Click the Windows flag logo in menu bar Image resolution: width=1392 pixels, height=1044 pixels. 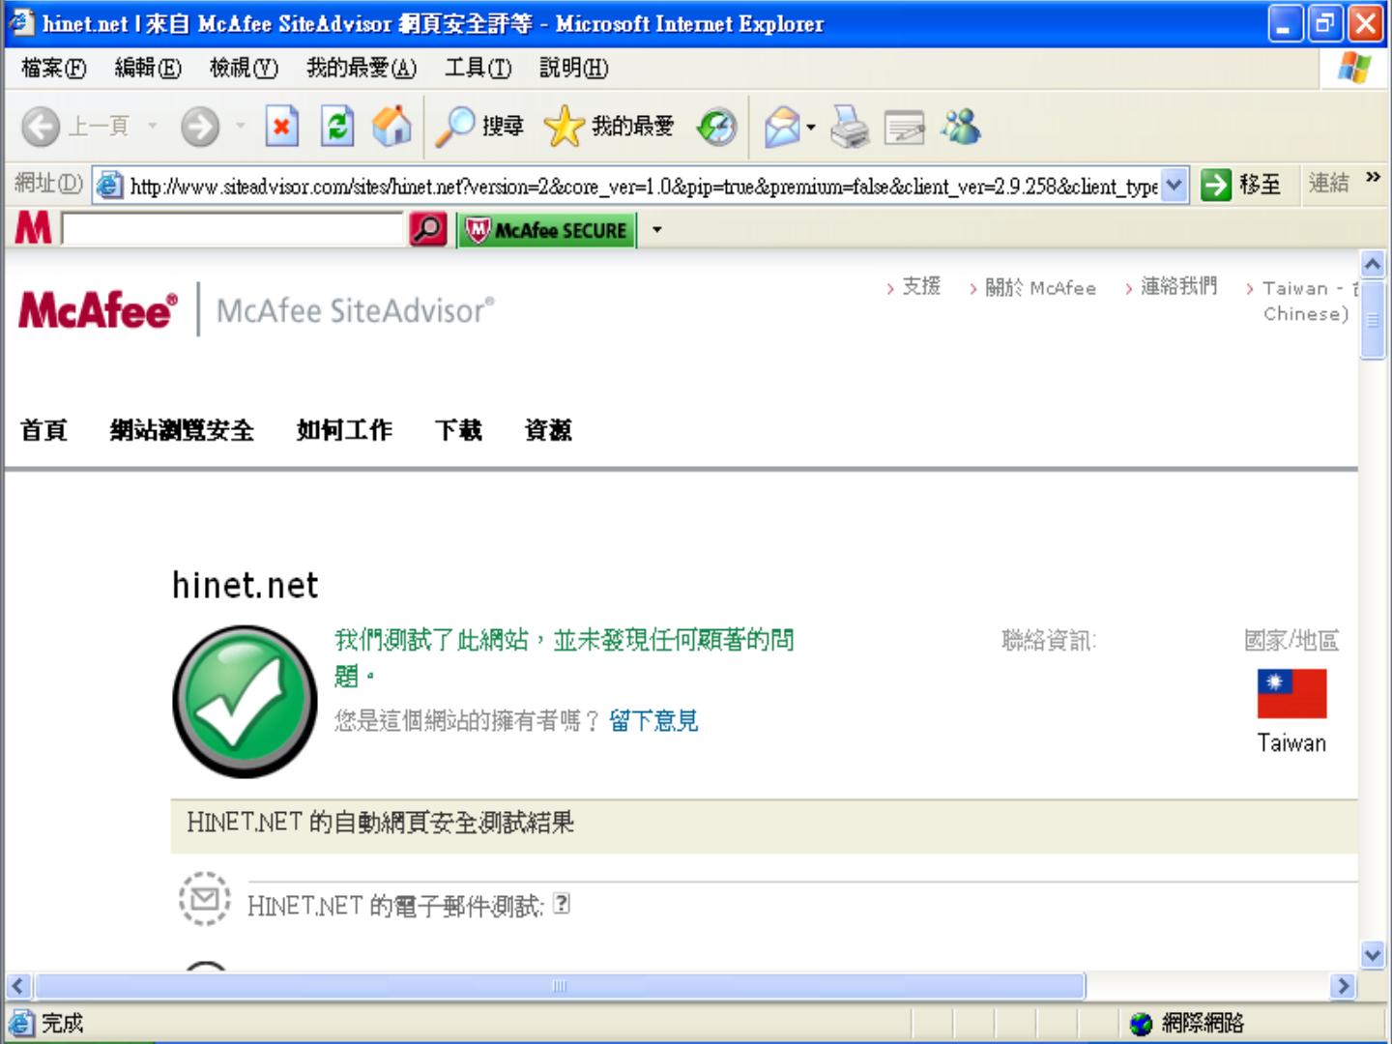[x=1354, y=68]
